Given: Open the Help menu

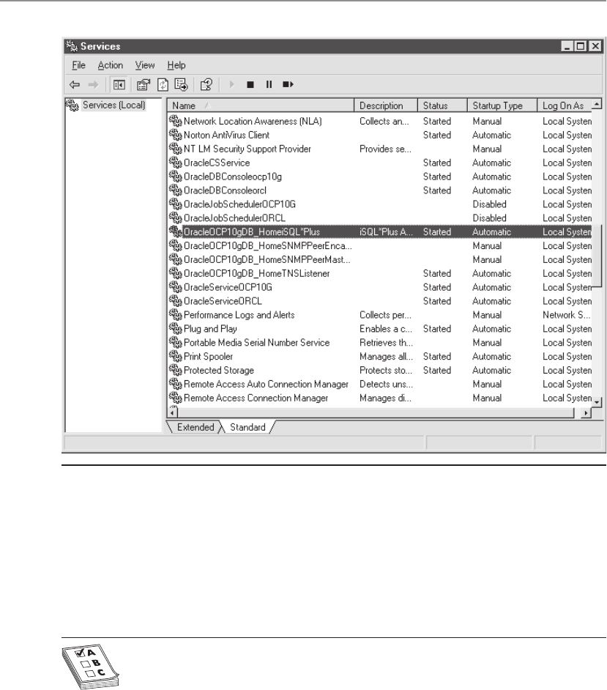Looking at the screenshot, I should [176, 65].
